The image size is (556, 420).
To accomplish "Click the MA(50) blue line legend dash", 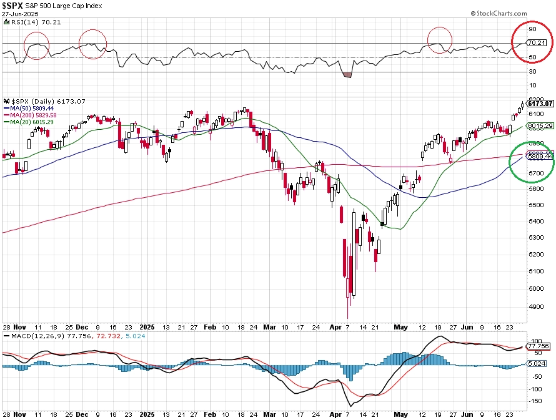I will pos(6,109).
